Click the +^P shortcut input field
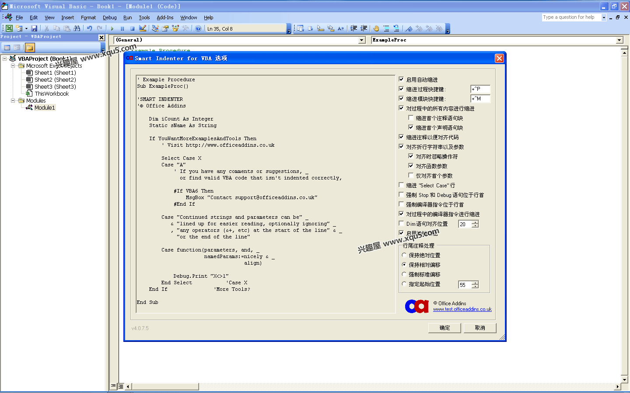Image resolution: width=630 pixels, height=393 pixels. pyautogui.click(x=480, y=89)
